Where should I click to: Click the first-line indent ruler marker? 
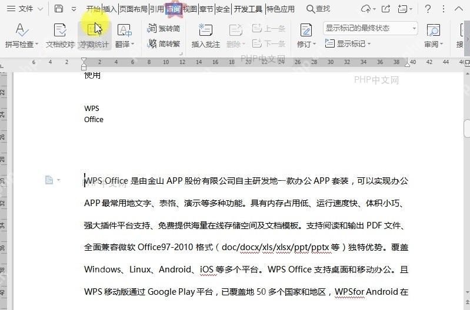(x=84, y=60)
